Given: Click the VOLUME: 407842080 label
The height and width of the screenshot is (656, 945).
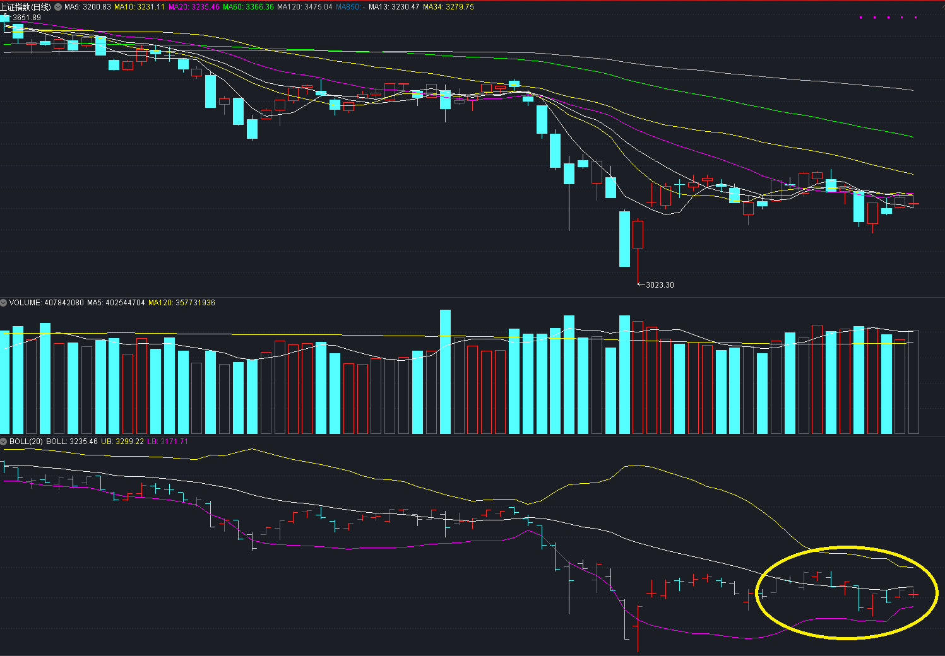Looking at the screenshot, I should click(x=46, y=303).
